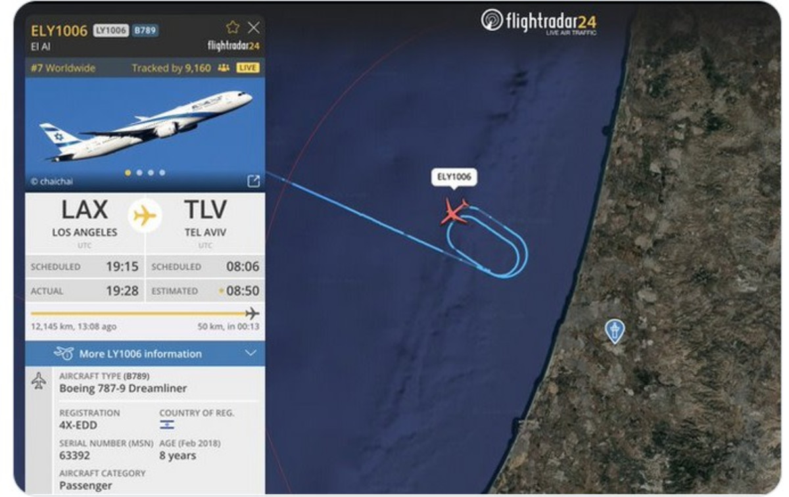Click the trackers people icon
The width and height of the screenshot is (789, 497).
coord(224,68)
